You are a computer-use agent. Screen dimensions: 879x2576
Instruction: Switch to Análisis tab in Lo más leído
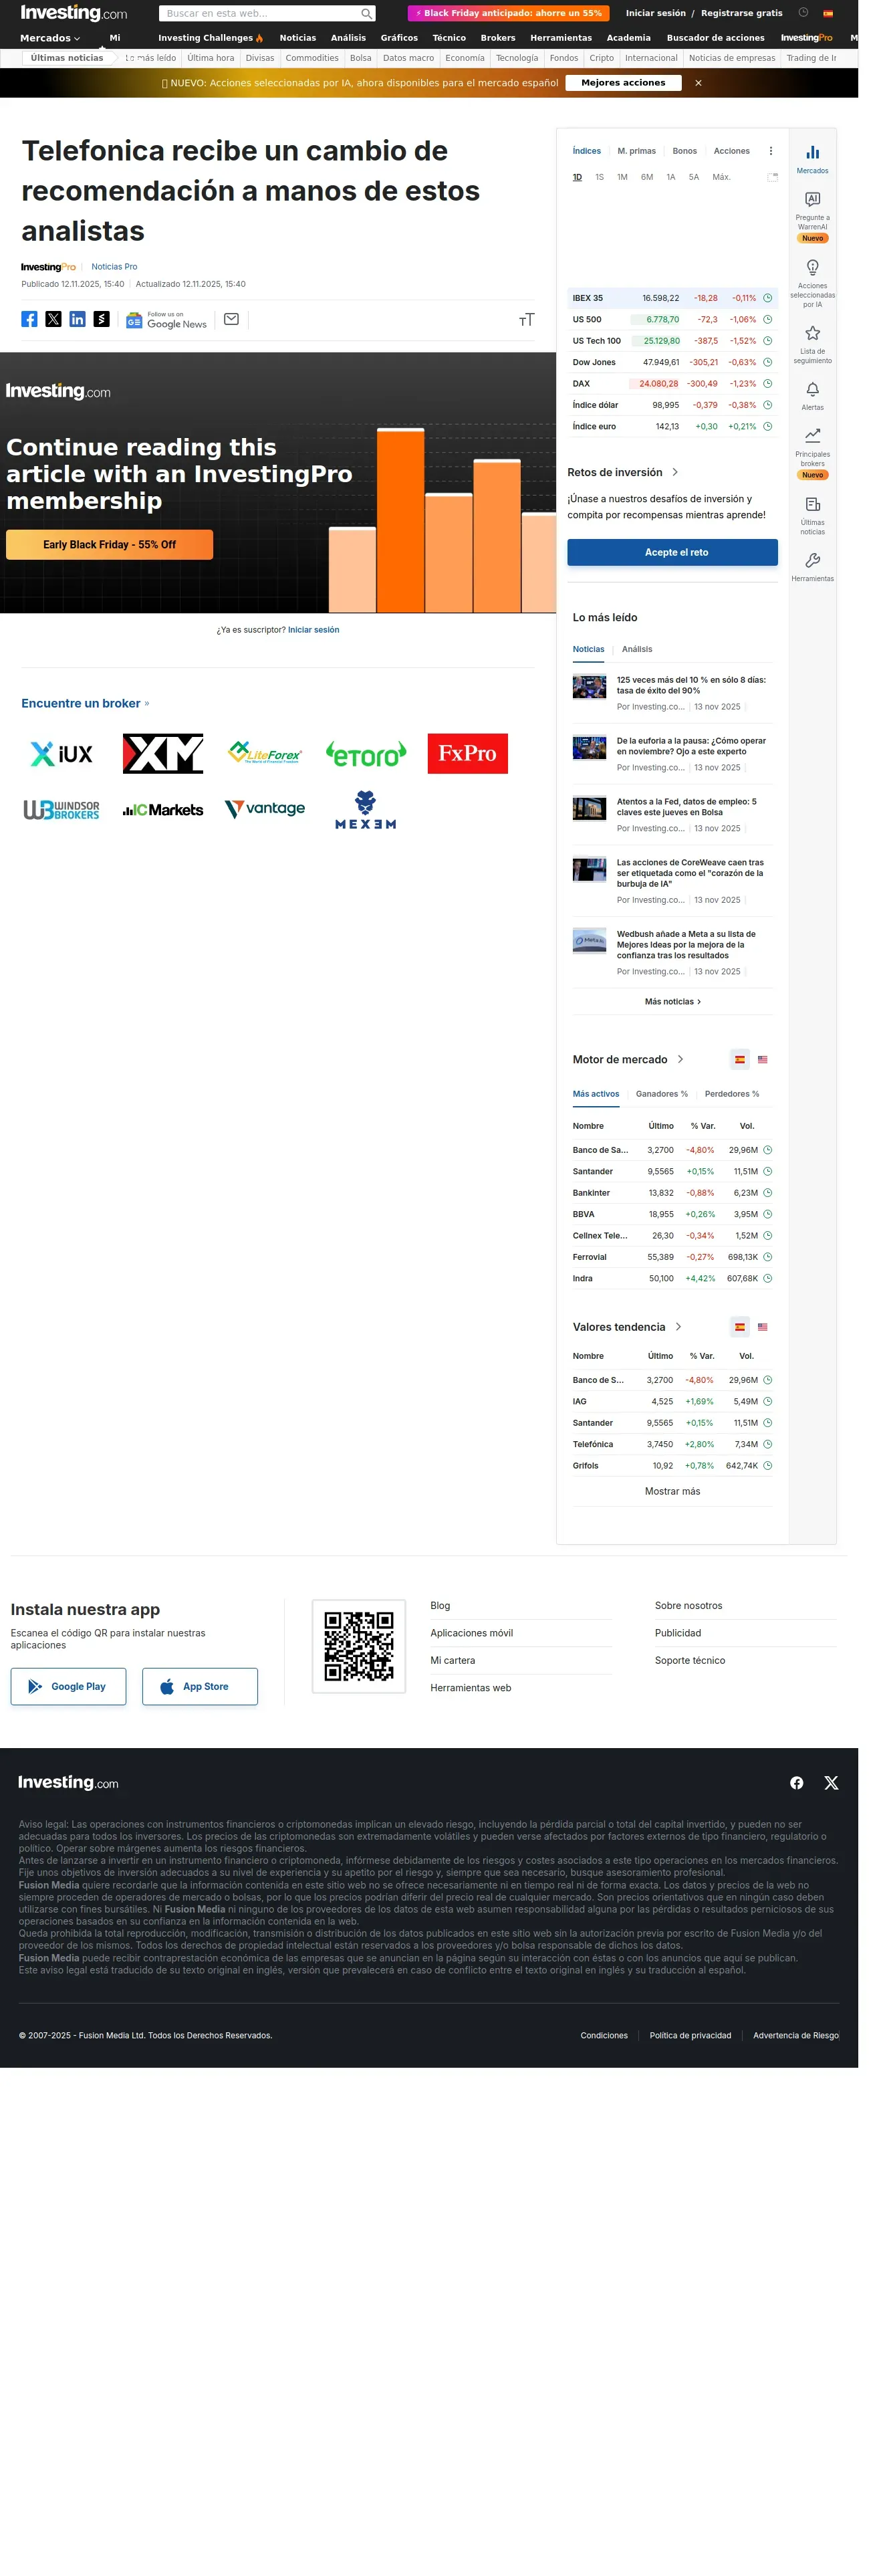coord(636,649)
